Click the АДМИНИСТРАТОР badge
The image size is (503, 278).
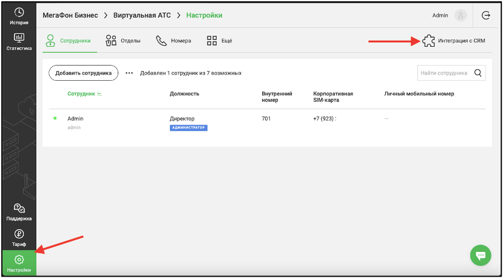189,127
